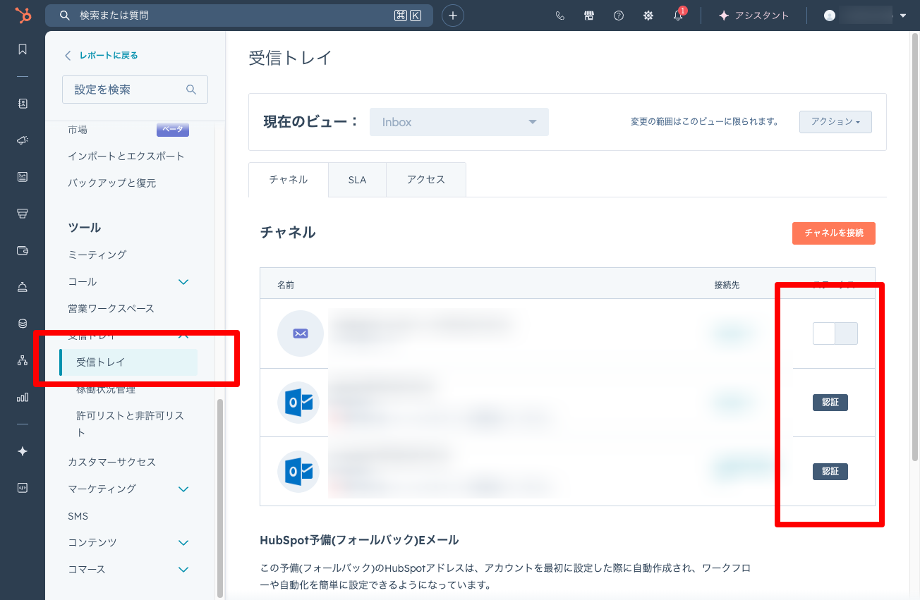Viewport: 920px width, 600px height.
Task: Open the Data management database icon
Action: pos(23,324)
